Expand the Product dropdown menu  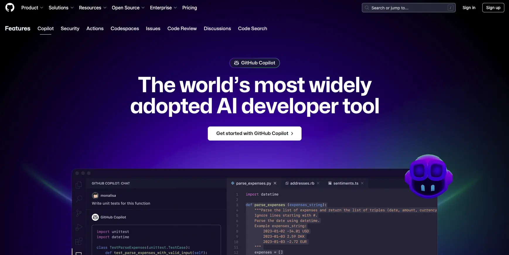(32, 8)
